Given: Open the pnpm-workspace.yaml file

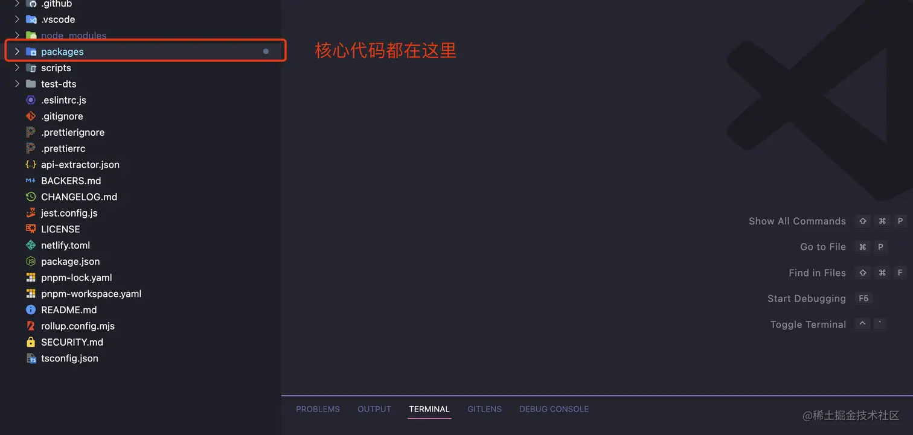Looking at the screenshot, I should [91, 294].
